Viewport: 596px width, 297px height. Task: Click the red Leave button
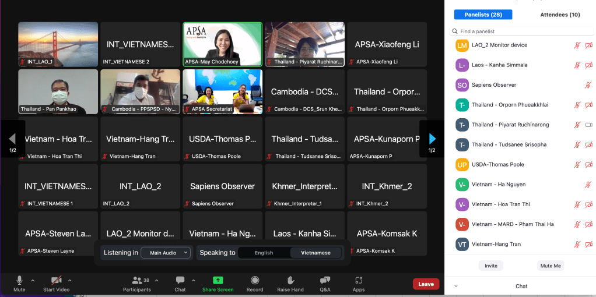coord(426,284)
